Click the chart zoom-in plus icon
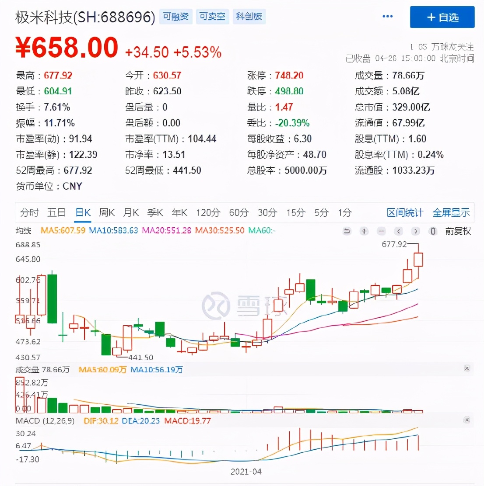Viewport: 484px width, 486px height. click(x=364, y=231)
